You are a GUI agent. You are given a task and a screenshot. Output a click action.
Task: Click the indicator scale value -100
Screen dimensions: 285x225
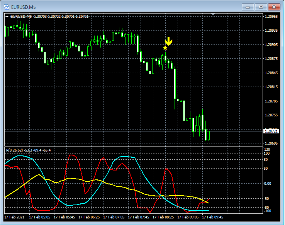pyautogui.click(x=268, y=211)
